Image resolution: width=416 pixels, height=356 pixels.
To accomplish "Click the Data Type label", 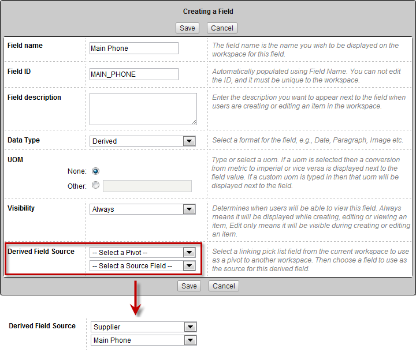I will point(24,140).
